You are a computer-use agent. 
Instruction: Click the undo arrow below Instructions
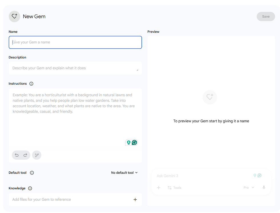[x=17, y=155]
